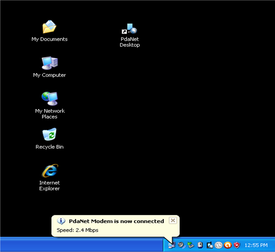Click the info icon in the balloon
275x252 pixels.
tap(61, 221)
